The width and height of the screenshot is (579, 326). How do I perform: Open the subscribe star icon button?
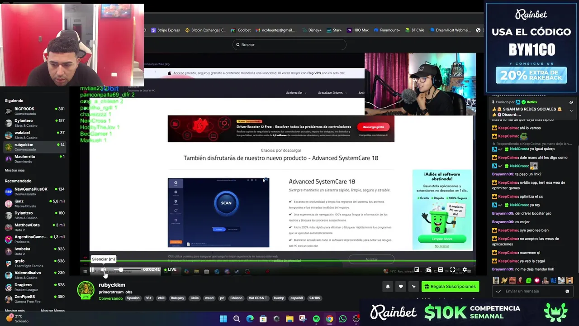point(413,287)
